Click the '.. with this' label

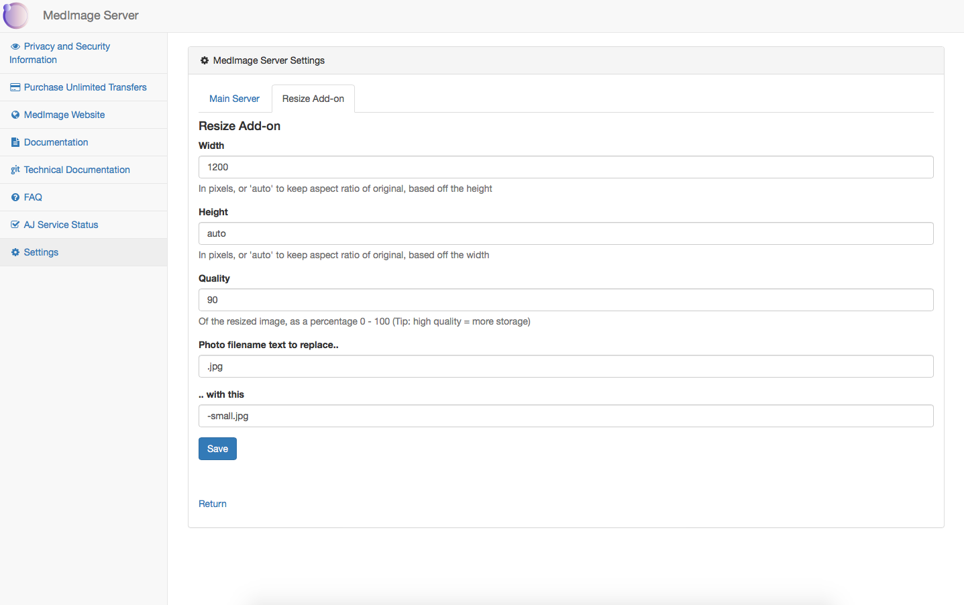(221, 394)
